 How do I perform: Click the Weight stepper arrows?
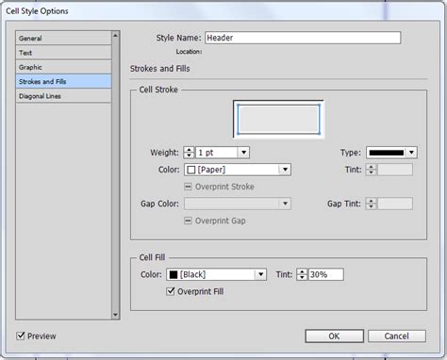(x=189, y=153)
